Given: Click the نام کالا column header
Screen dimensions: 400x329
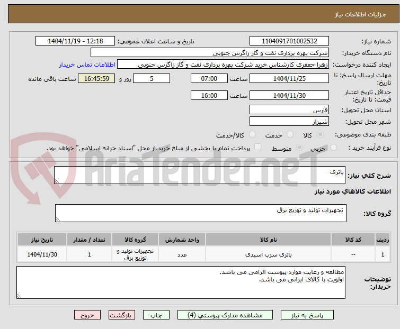Looking at the screenshot, I should pyautogui.click(x=268, y=240).
